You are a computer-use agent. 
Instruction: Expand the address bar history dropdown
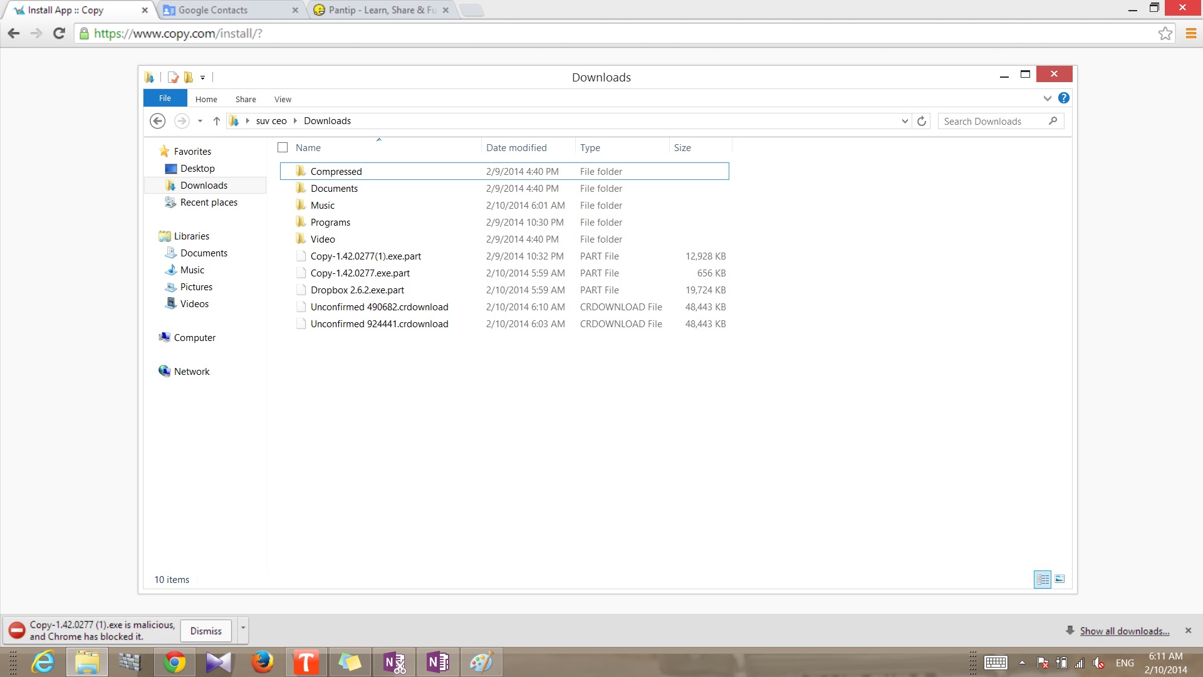tap(905, 121)
